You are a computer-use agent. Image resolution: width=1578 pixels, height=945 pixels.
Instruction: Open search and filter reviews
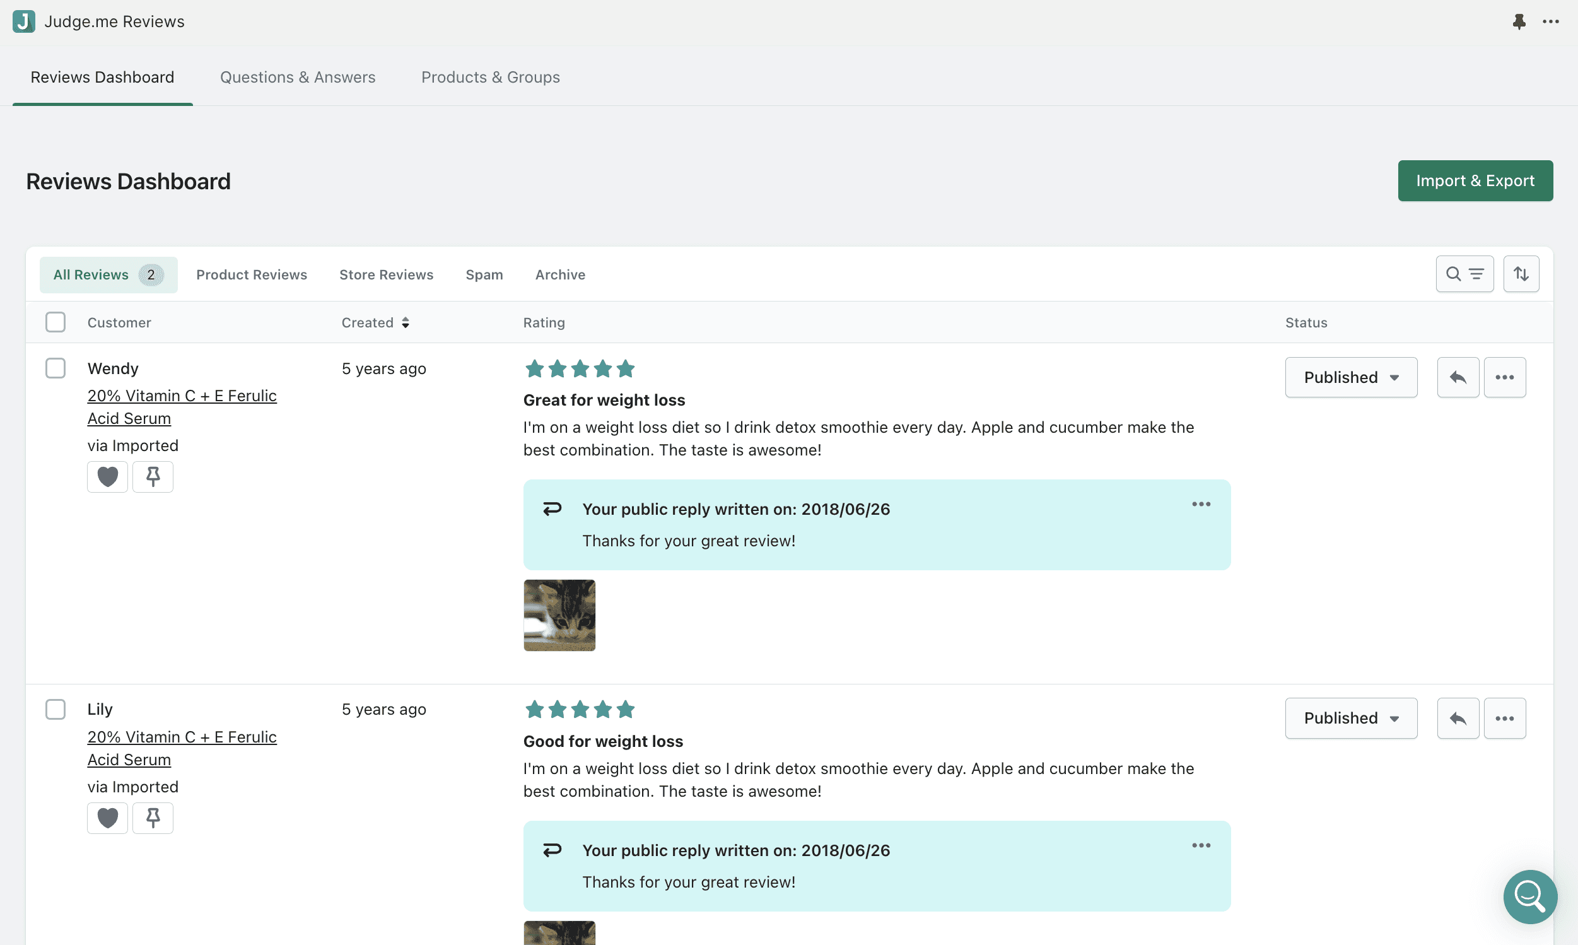click(x=1464, y=274)
